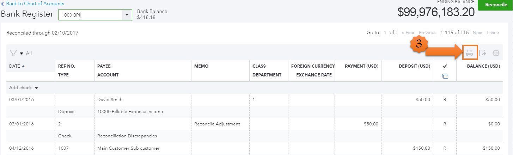Click the copy icon under checkmark column
Screen dimensions: 513x155
pyautogui.click(x=445, y=76)
